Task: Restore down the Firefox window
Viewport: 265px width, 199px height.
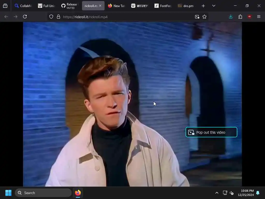Action: [x=247, y=6]
